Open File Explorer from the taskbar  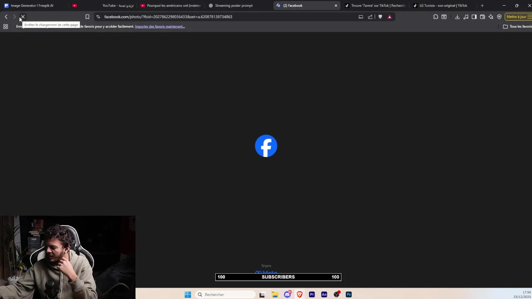tap(275, 294)
